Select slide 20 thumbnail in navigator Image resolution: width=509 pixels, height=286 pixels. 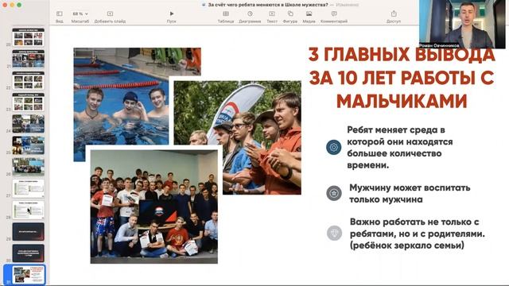point(29,37)
